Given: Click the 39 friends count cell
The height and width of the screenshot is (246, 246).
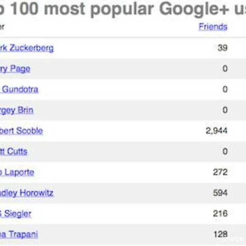Looking at the screenshot, I should pyautogui.click(x=223, y=48).
